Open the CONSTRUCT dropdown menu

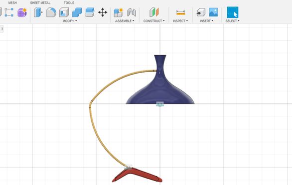click(154, 21)
